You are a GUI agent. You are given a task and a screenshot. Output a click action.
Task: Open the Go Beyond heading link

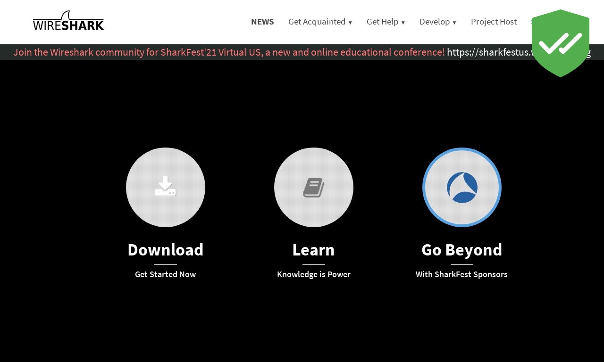click(x=462, y=250)
